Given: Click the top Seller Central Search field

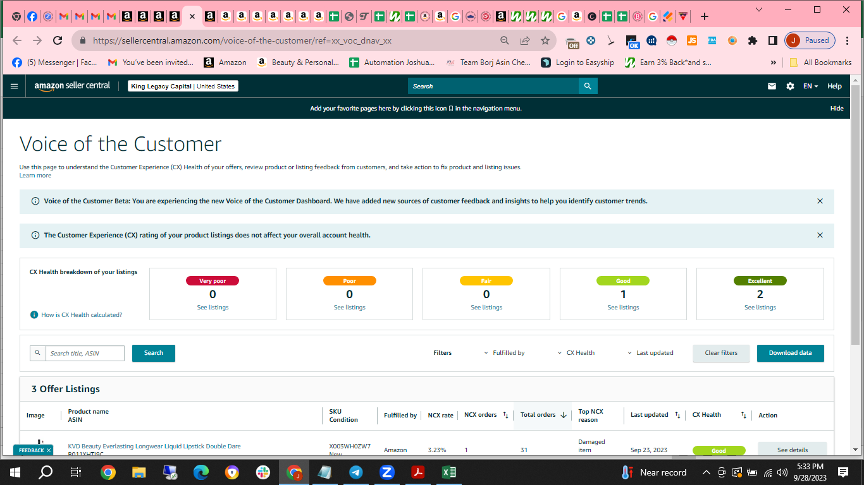Looking at the screenshot, I should (x=493, y=86).
